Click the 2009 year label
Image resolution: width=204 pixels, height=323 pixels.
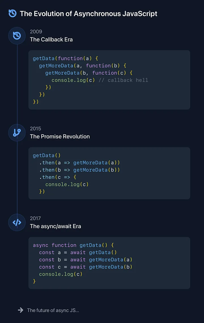click(x=36, y=32)
